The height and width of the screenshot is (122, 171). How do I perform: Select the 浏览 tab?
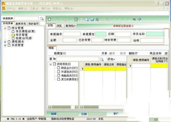59,26
